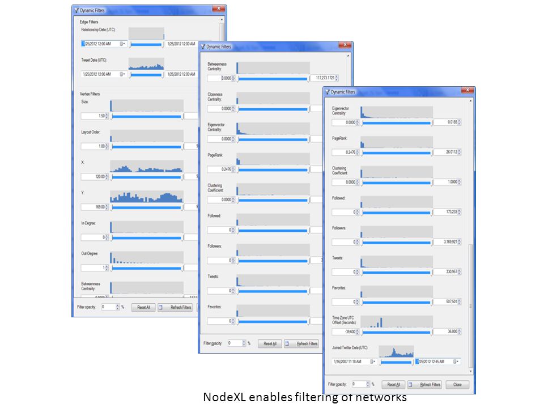
Task: Click the vertical scrollbar thumb in the frontmost window
Action: [470, 305]
